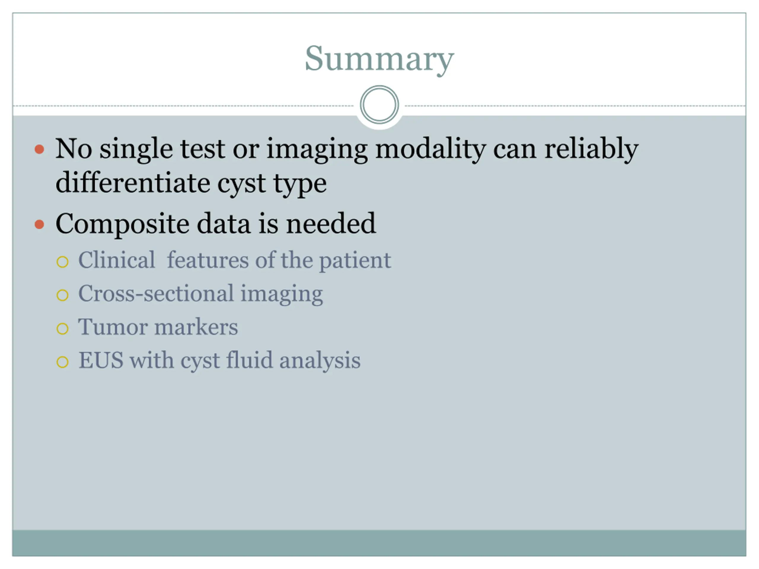Viewport: 759px width, 569px height.
Task: Click the "Tumor markers" sub-bullet text
Action: (x=158, y=327)
